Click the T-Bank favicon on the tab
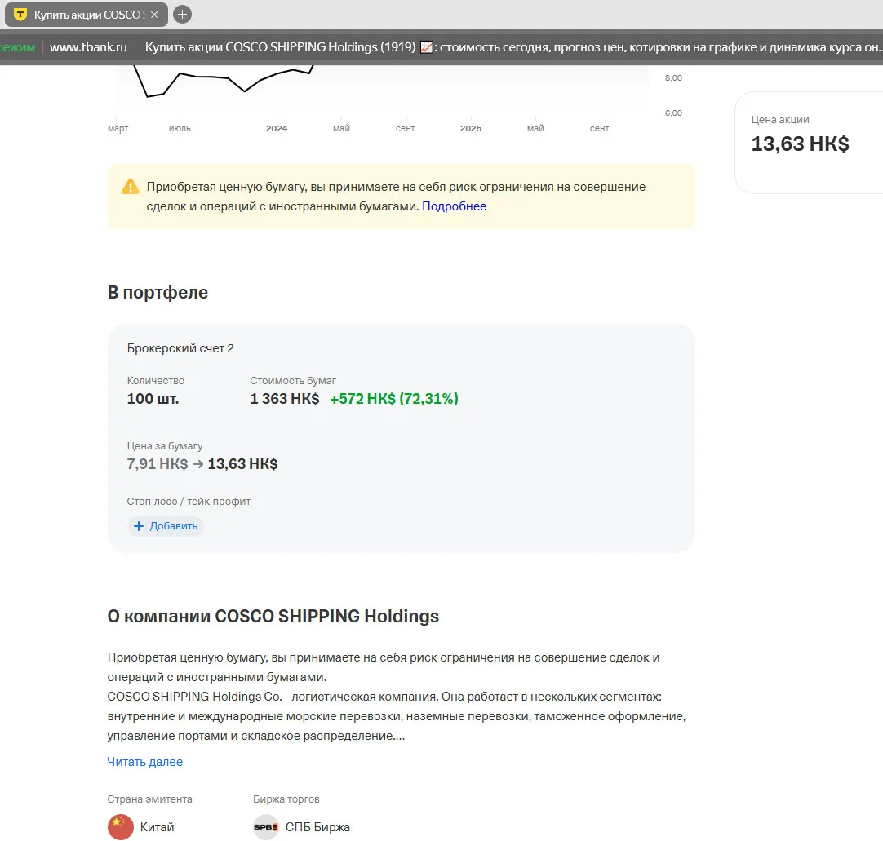Image resolution: width=883 pixels, height=841 pixels. [x=20, y=15]
